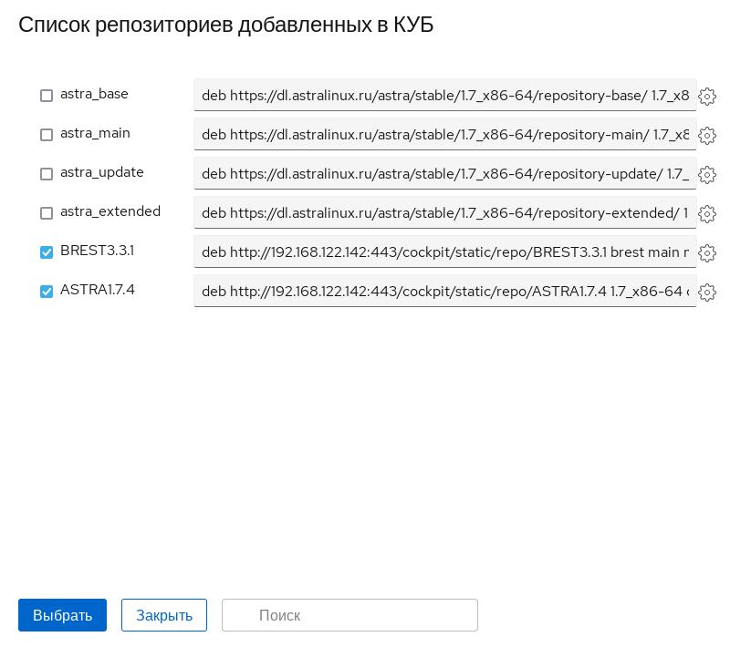Focus the BREST3.3.1 repo URL field
The height and width of the screenshot is (647, 751).
444,252
